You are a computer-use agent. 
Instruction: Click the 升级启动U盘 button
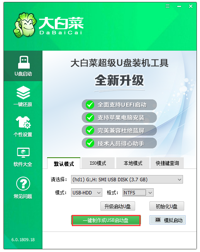118,206
